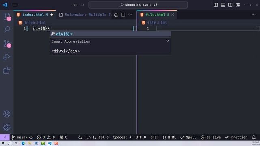The height and width of the screenshot is (146, 260).
Task: Click the accessibility icon in status bar
Action: pos(80,137)
